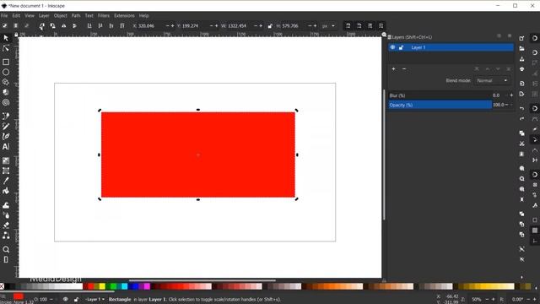Select the Calligraphy tool
The height and width of the screenshot is (304, 540).
[6, 137]
